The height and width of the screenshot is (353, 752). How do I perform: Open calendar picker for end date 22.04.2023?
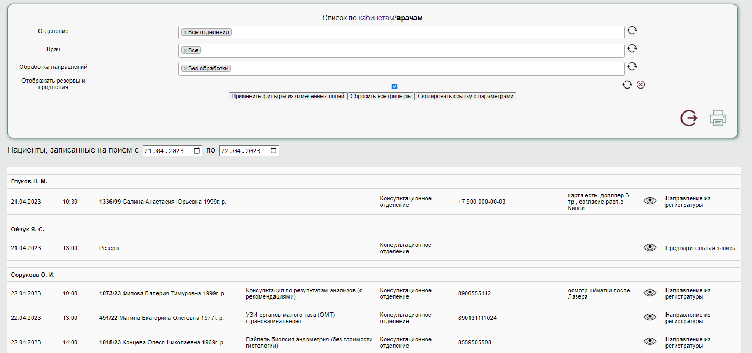[x=274, y=151]
